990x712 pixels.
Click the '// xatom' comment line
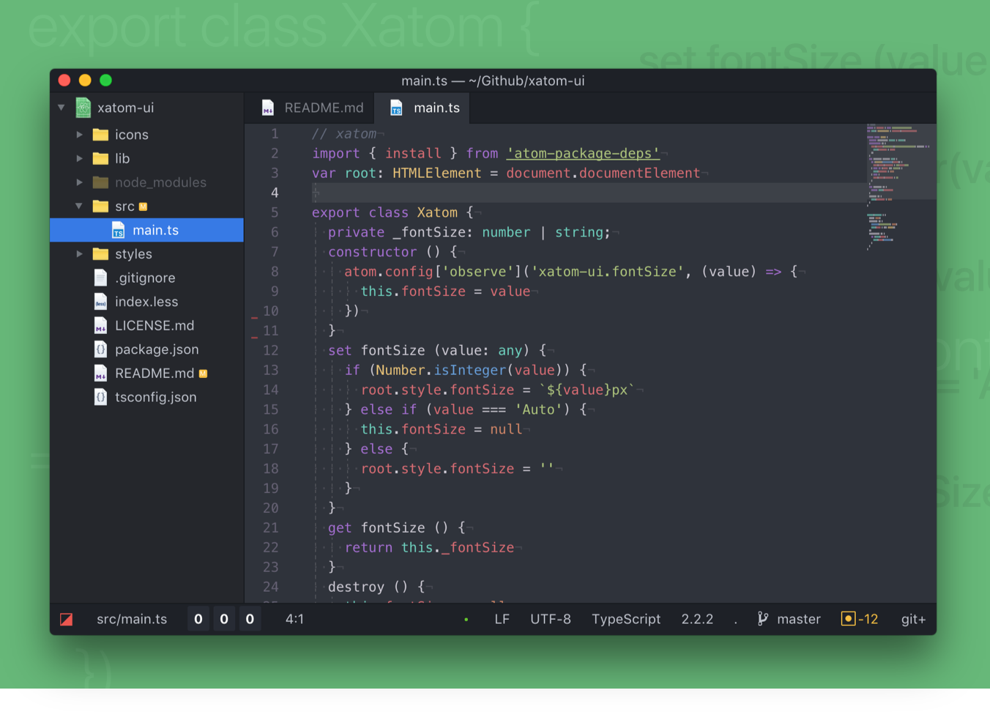click(x=344, y=134)
